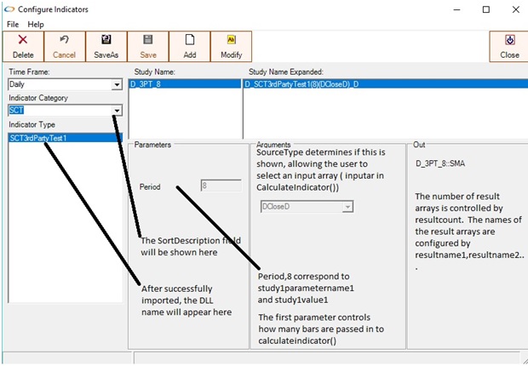Click the Period value input field
528x366 pixels.
(221, 186)
